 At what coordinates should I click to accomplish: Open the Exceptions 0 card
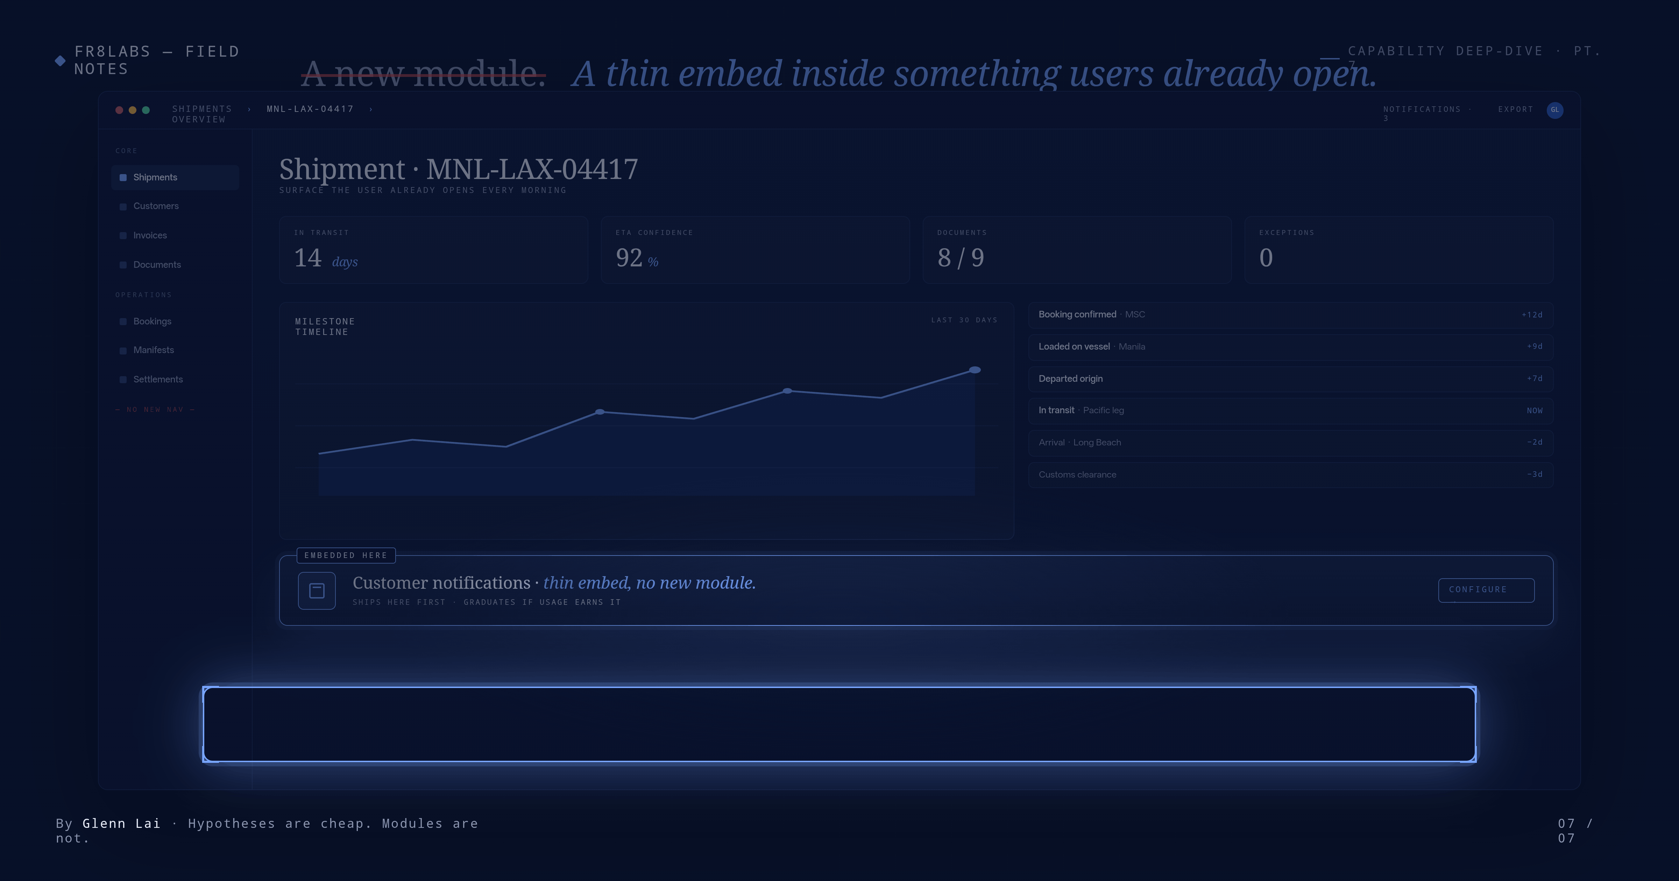1399,250
